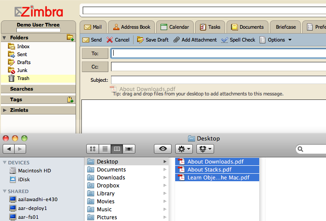Click the To: address button

click(95, 53)
